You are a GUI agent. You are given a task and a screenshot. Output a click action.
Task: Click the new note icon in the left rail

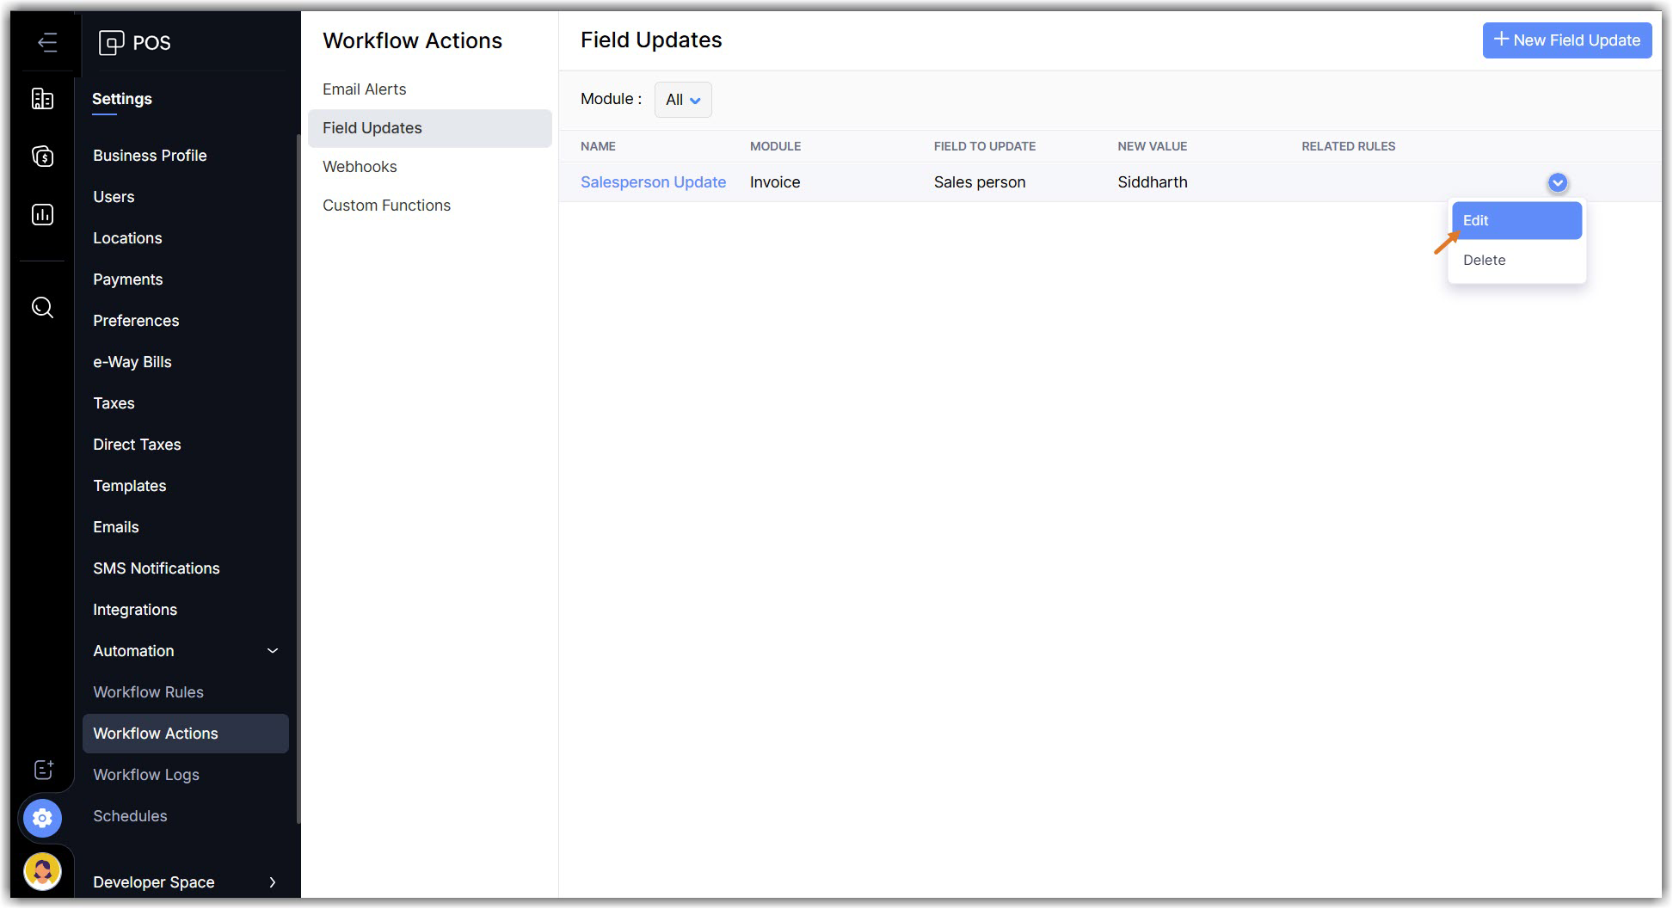tap(43, 770)
